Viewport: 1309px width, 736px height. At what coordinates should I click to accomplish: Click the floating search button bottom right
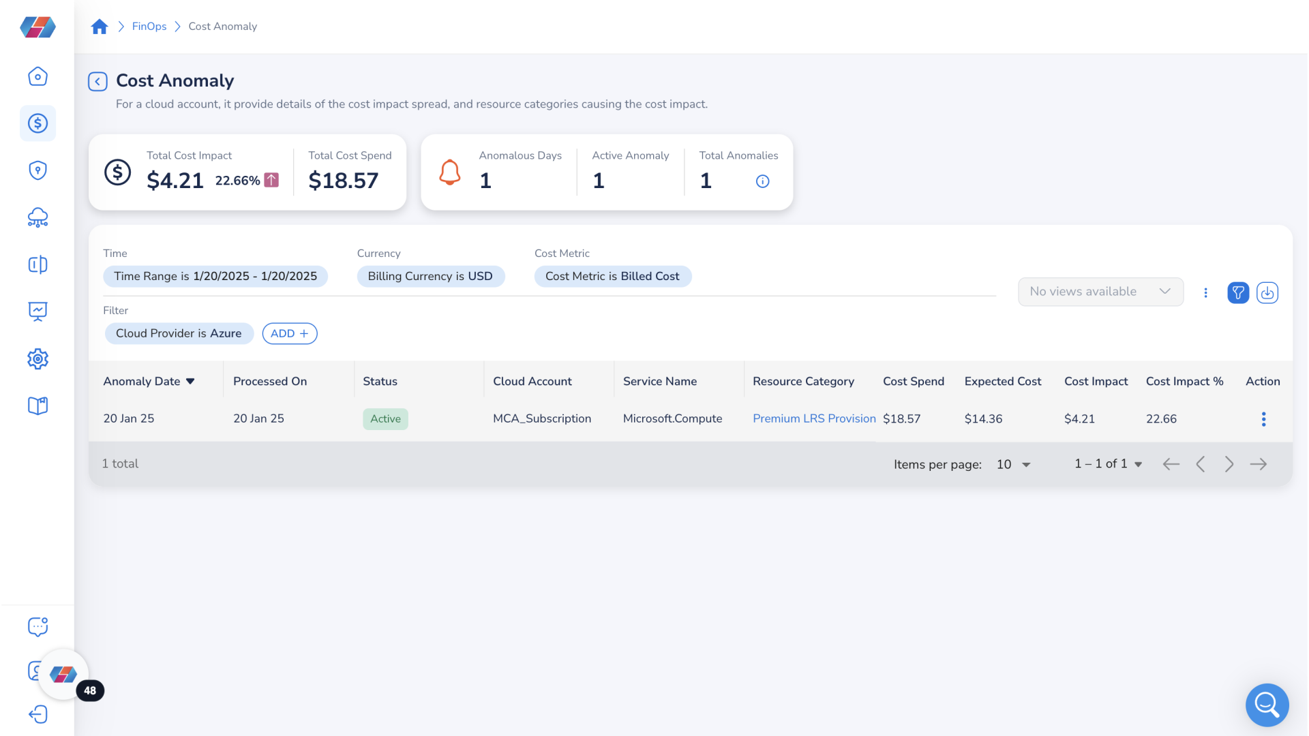tap(1267, 705)
